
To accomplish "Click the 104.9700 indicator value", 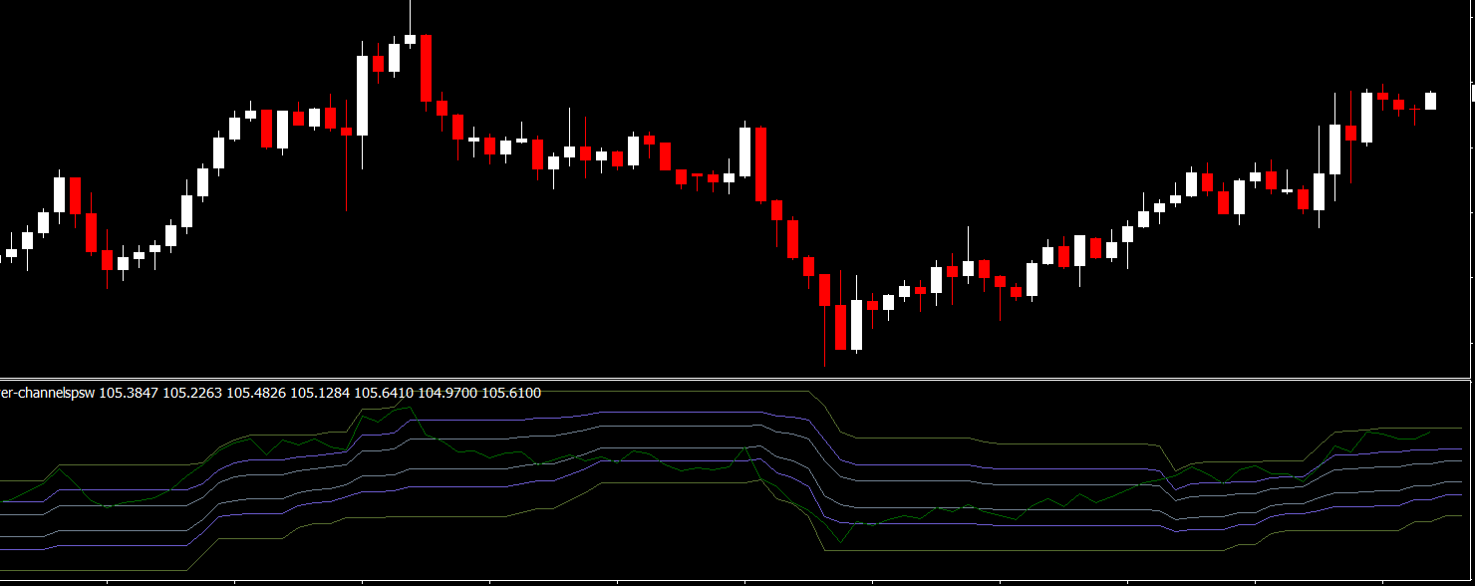I will [447, 393].
